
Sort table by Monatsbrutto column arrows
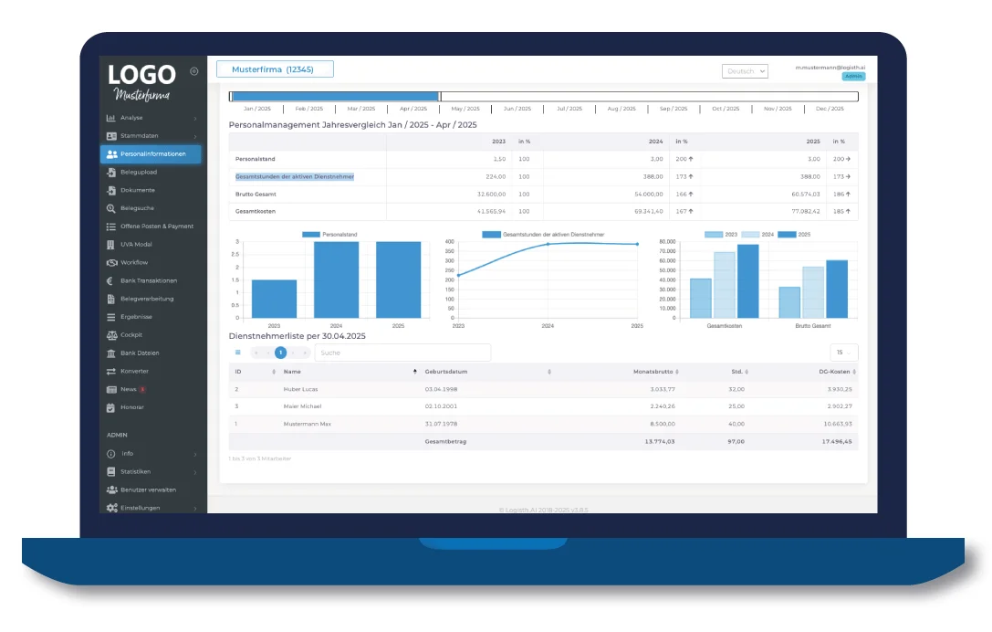677,372
